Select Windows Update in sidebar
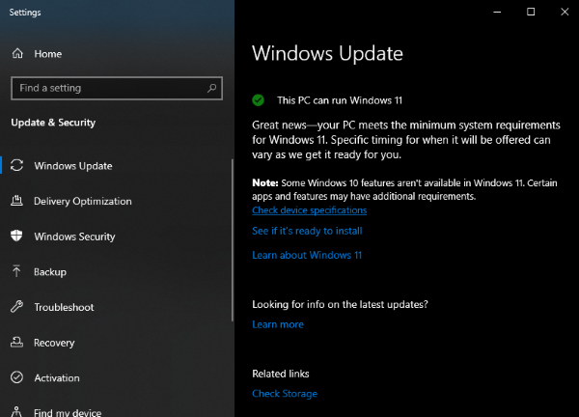This screenshot has width=579, height=417. 73,166
